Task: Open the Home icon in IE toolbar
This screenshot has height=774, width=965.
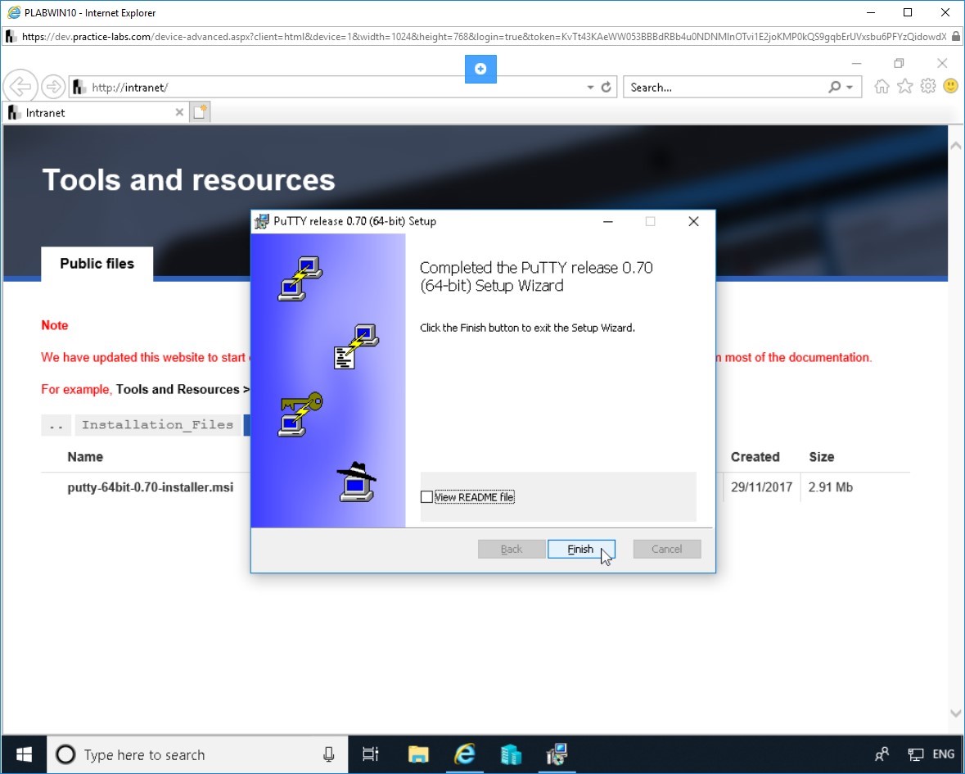Action: coord(882,86)
